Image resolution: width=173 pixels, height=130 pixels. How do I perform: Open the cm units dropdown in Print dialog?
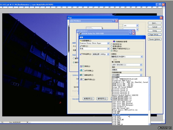point(137,25)
